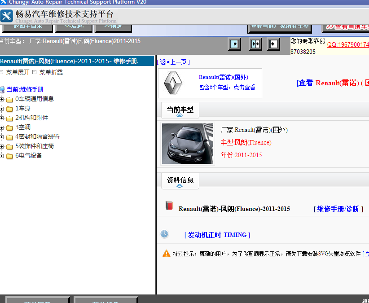Click folder icon for 4密封和隔音装置
Image resolution: width=369 pixels, height=303 pixels.
[x=9, y=137]
